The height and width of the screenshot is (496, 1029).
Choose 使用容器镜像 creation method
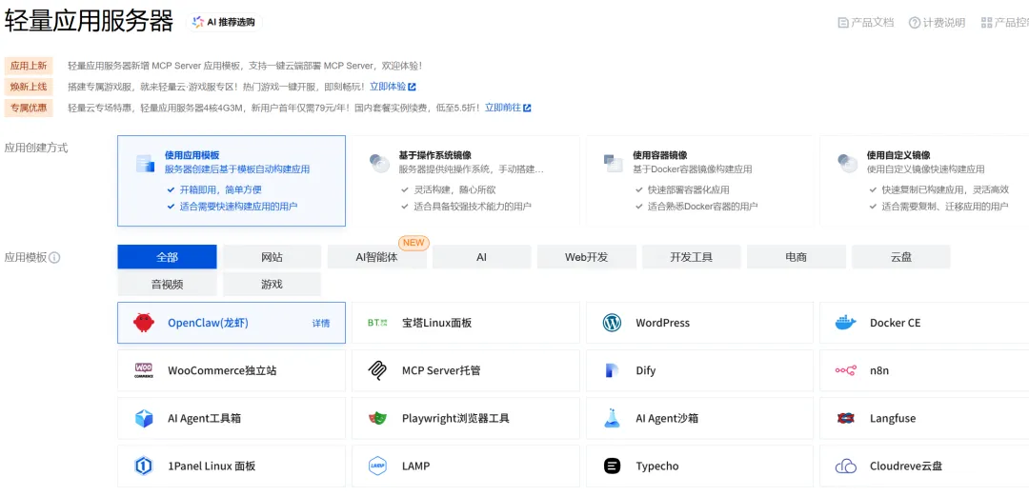(699, 181)
